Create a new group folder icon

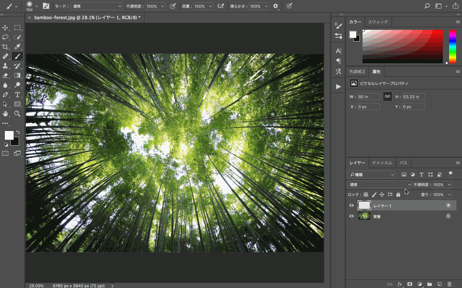click(x=429, y=284)
